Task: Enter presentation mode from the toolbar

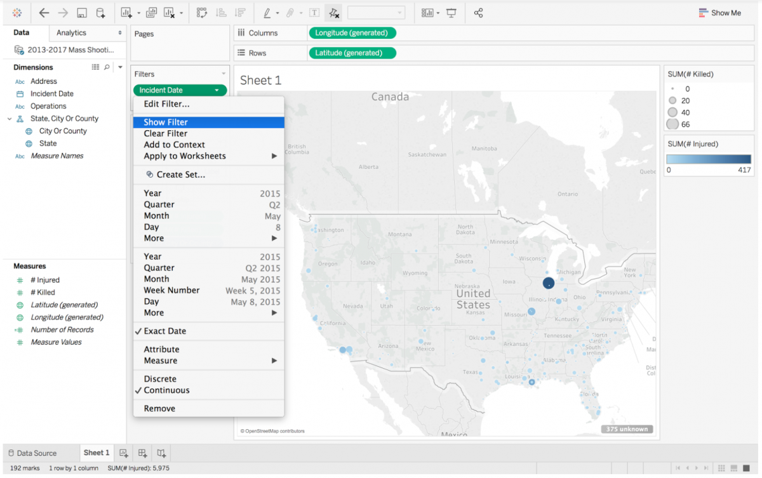Action: [x=451, y=11]
